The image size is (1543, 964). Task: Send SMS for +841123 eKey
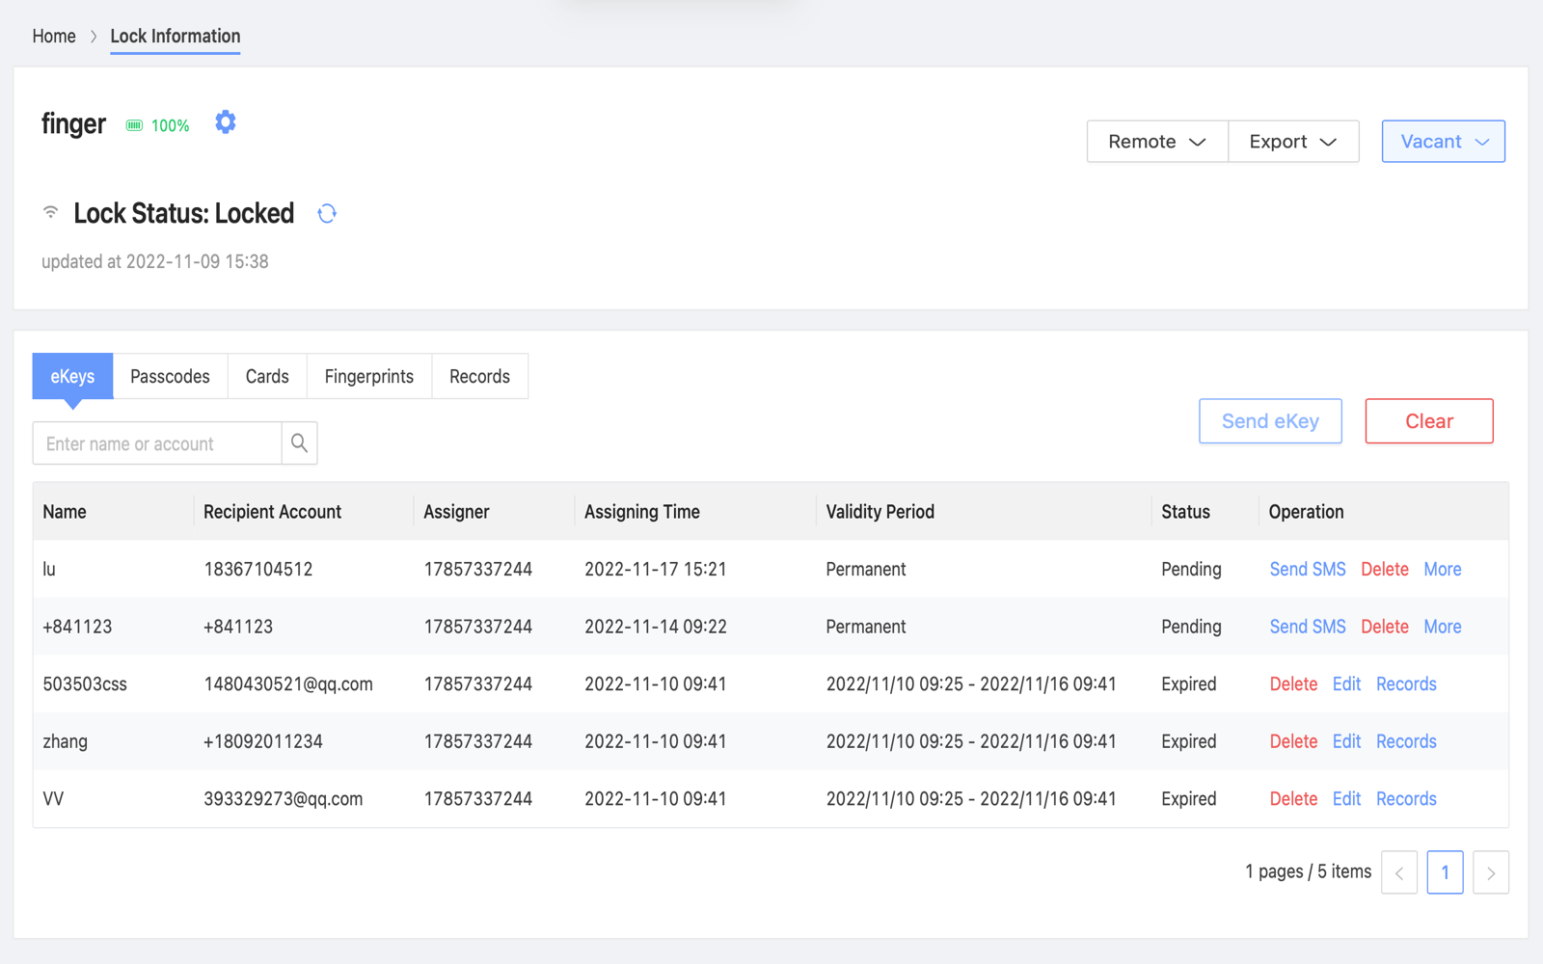click(1308, 627)
